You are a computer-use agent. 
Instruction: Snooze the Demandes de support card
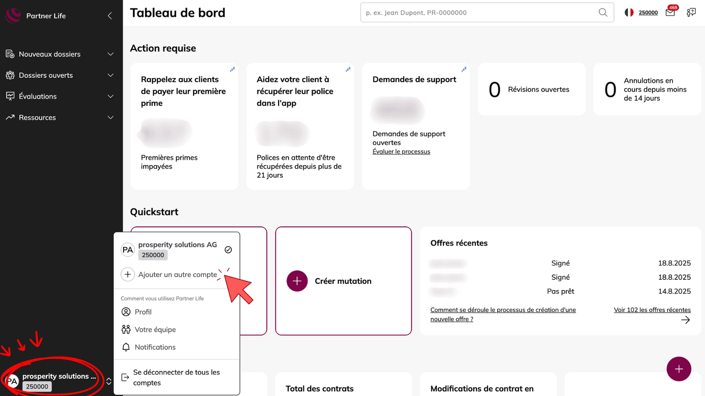pos(464,69)
